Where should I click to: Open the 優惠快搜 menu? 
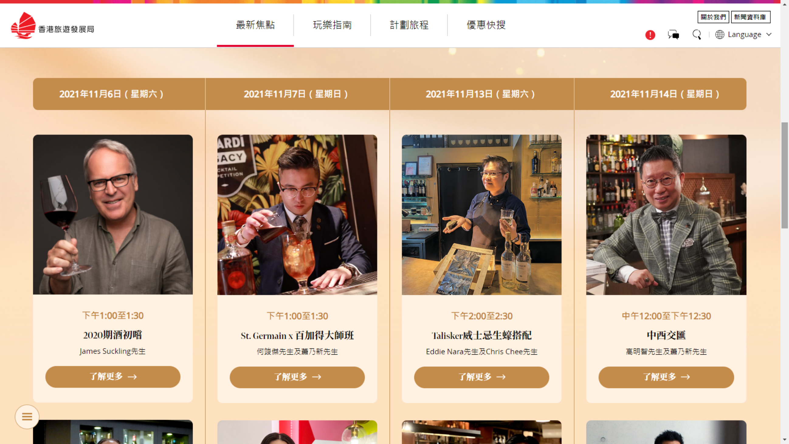click(x=486, y=25)
